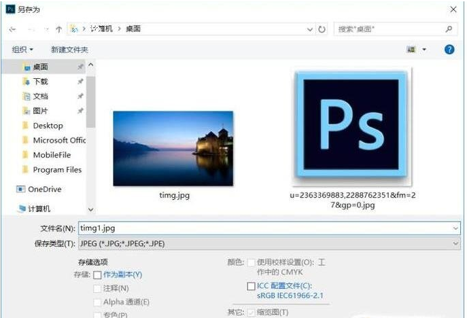Expand the address bar history dropdown
The image size is (467, 318).
310,29
